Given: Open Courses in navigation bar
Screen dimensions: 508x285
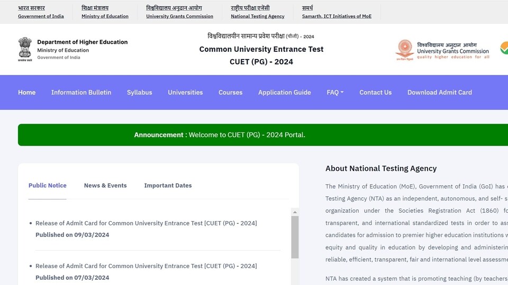Looking at the screenshot, I should (230, 92).
